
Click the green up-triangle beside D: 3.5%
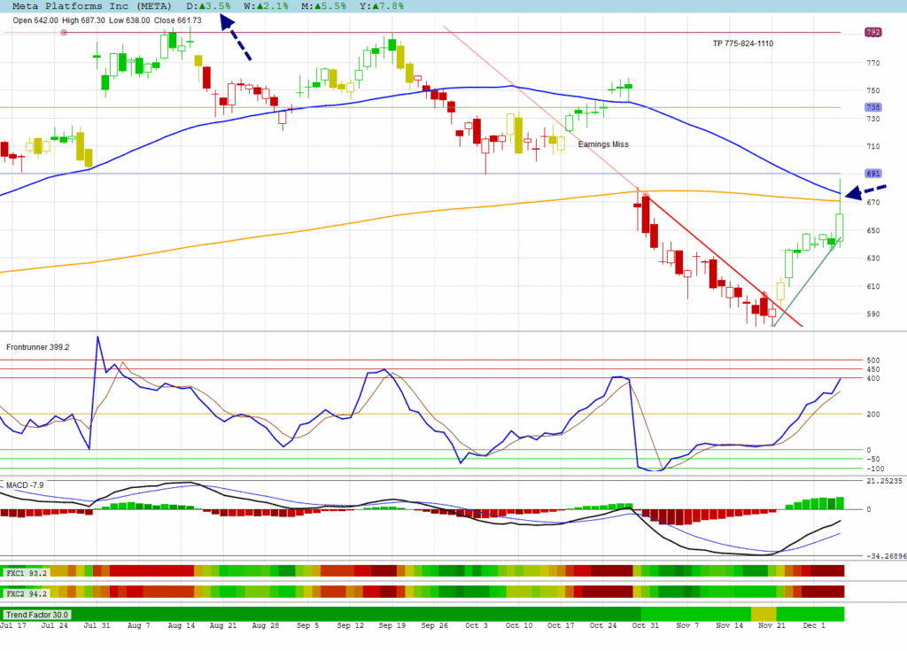coord(202,6)
